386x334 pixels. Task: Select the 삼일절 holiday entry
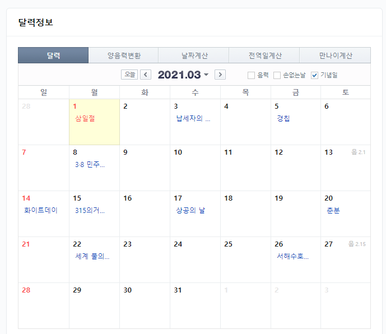(x=85, y=118)
